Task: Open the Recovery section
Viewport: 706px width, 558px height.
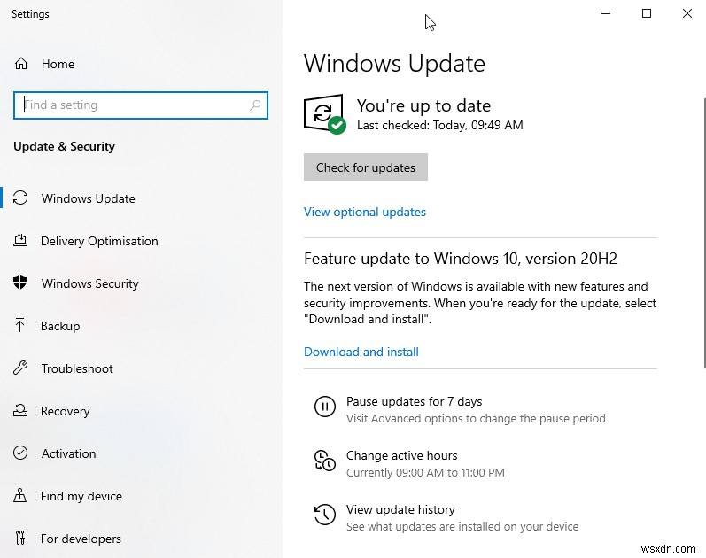Action: [66, 411]
